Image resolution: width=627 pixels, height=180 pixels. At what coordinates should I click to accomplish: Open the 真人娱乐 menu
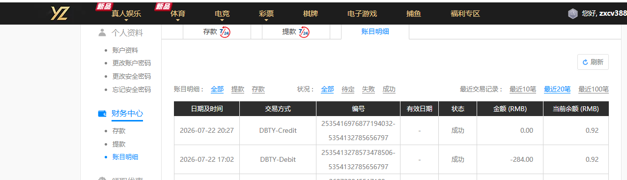[x=126, y=14]
